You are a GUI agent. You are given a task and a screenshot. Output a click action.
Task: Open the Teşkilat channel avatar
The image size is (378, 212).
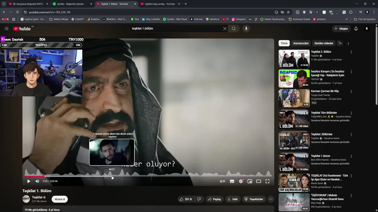[x=26, y=199]
